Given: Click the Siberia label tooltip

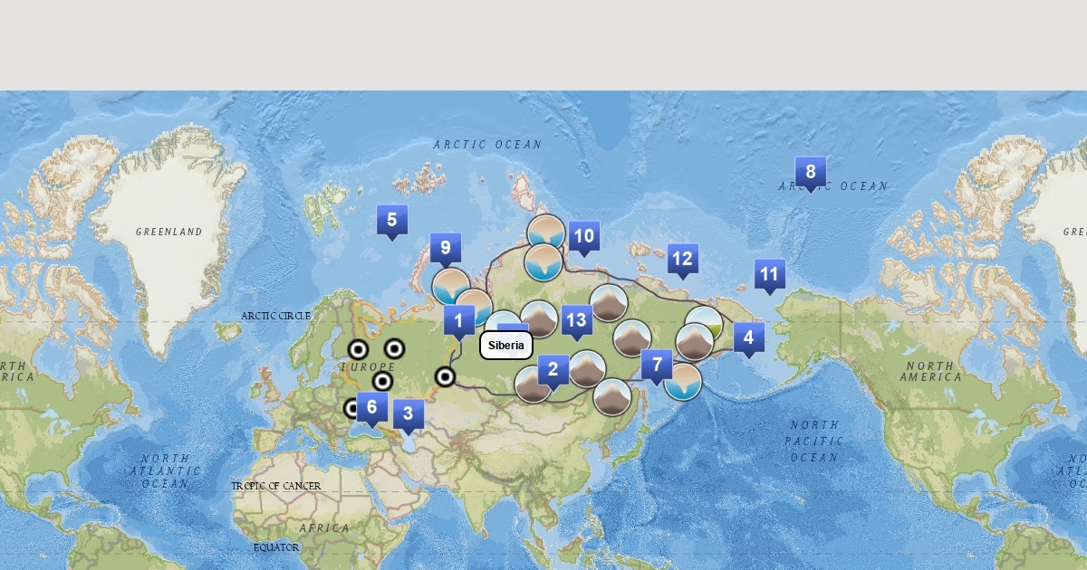Looking at the screenshot, I should 505,345.
